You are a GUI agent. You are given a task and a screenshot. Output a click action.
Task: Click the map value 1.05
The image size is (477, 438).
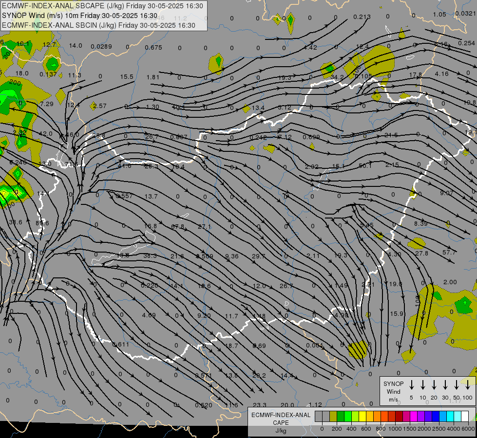(439, 14)
